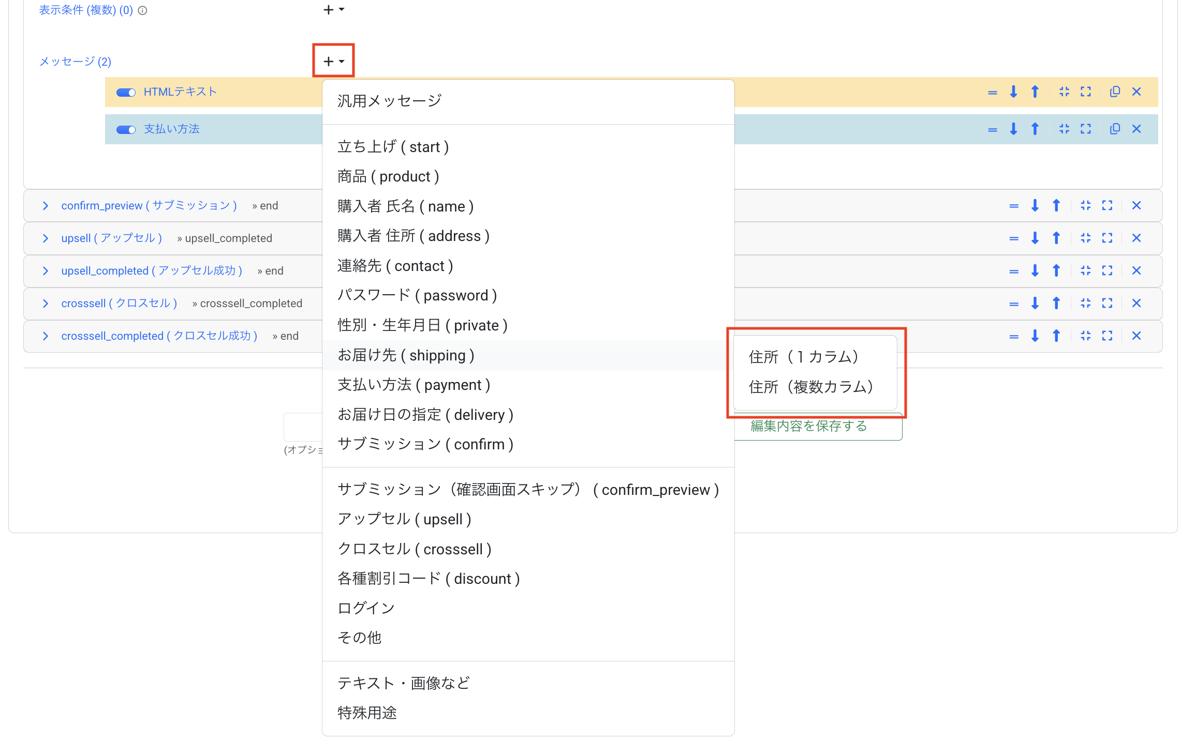
Task: Delete the confirm_preview section
Action: pyautogui.click(x=1136, y=205)
